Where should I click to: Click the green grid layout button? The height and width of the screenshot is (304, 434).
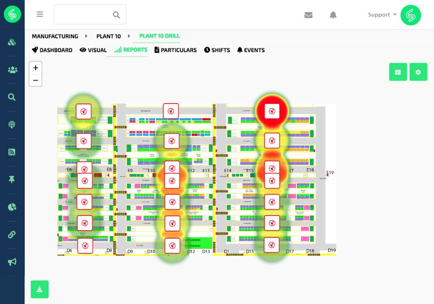click(x=398, y=72)
